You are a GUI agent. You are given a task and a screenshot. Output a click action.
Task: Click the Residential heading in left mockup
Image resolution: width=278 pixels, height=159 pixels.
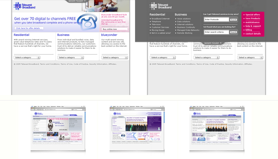coord(21,35)
